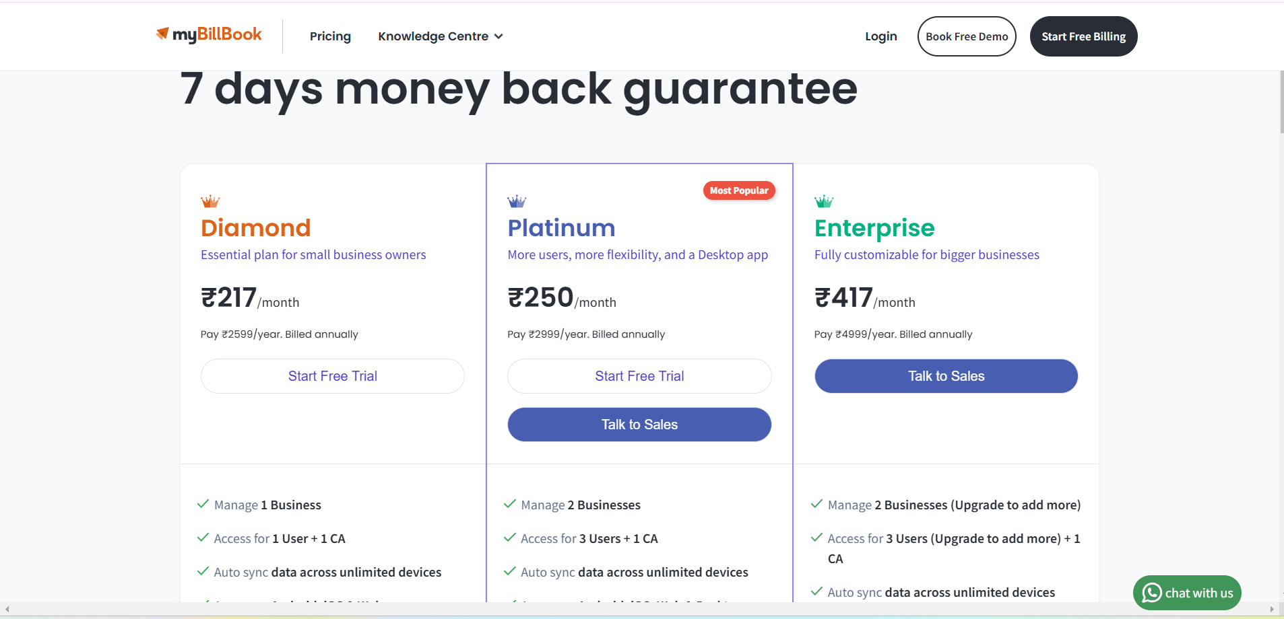Start Free Trial for Diamond plan
Image resolution: width=1284 pixels, height=619 pixels.
(x=332, y=376)
